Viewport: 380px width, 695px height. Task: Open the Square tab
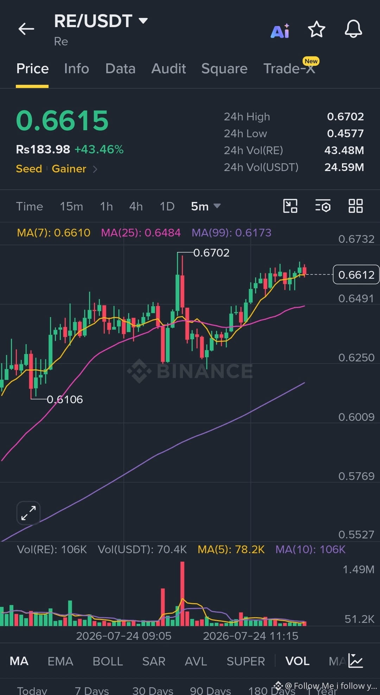(x=224, y=69)
